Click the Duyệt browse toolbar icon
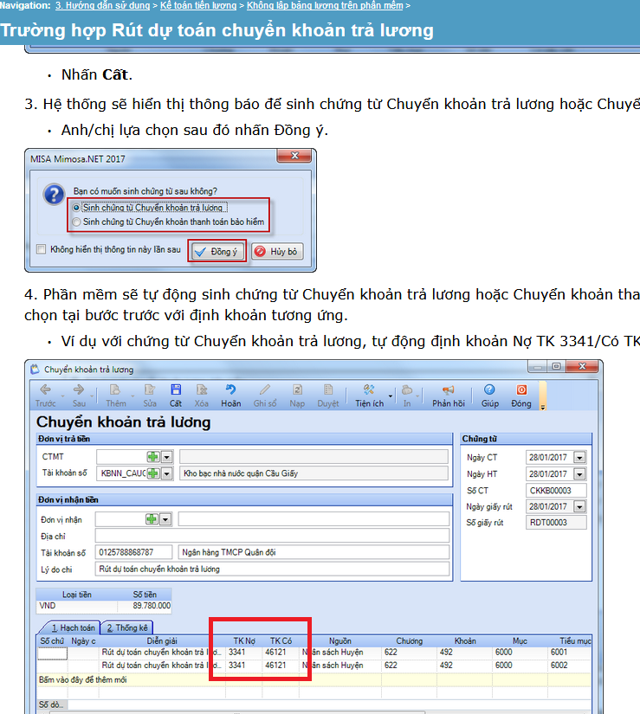640x714 pixels. (x=328, y=389)
